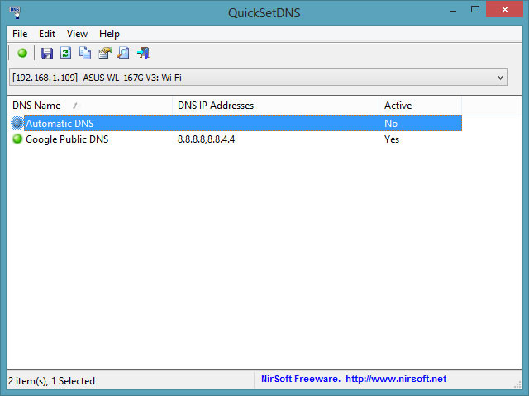The height and width of the screenshot is (396, 529).
Task: Sort by the DNS Name column header
Action: (x=90, y=106)
